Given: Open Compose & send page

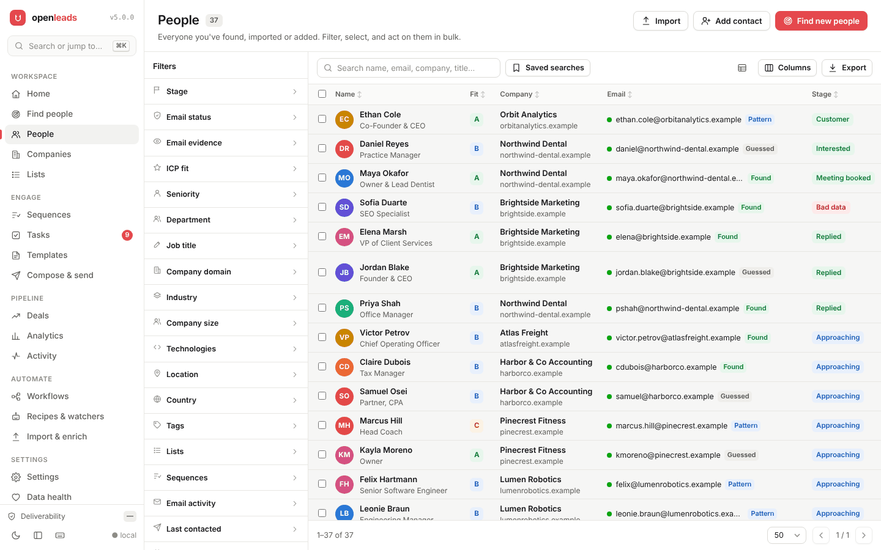Looking at the screenshot, I should [72, 275].
